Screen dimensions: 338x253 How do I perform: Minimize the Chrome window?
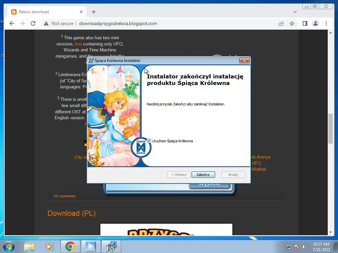coord(307,7)
